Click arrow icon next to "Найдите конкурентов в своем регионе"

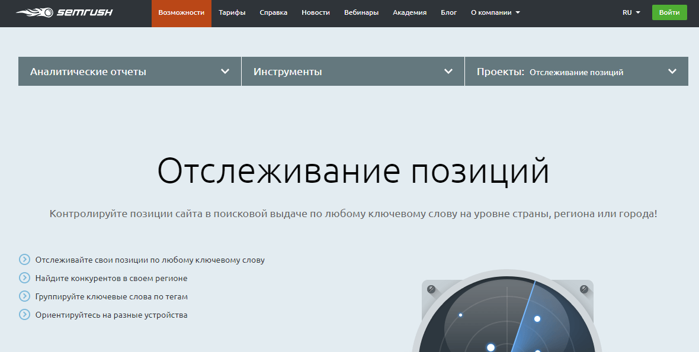click(24, 278)
